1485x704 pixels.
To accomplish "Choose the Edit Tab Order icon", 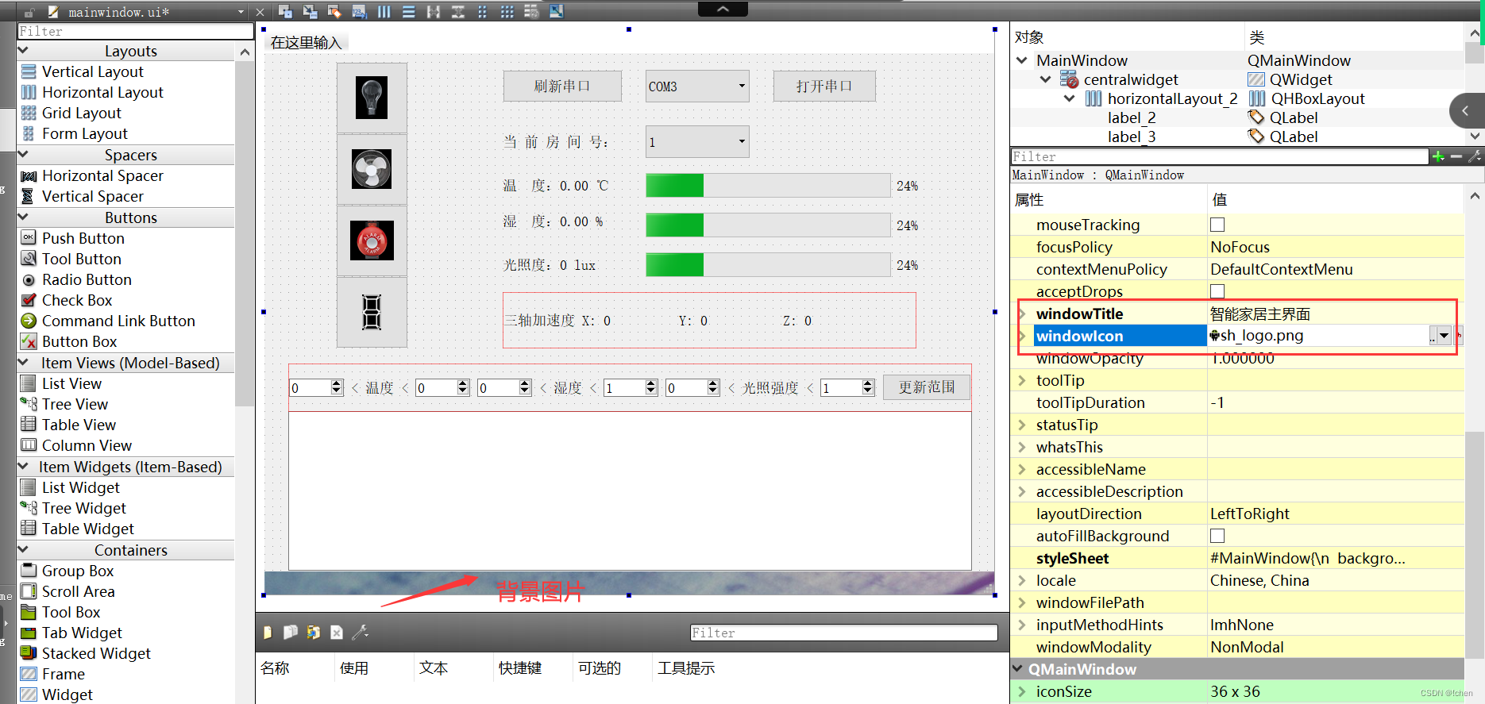I will click(x=360, y=11).
